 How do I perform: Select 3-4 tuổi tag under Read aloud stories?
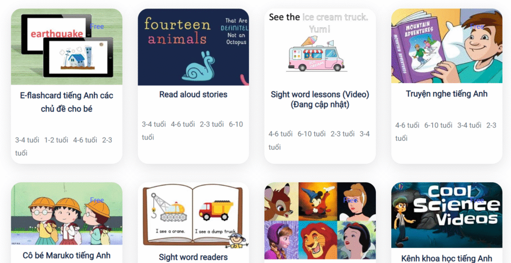tap(154, 125)
